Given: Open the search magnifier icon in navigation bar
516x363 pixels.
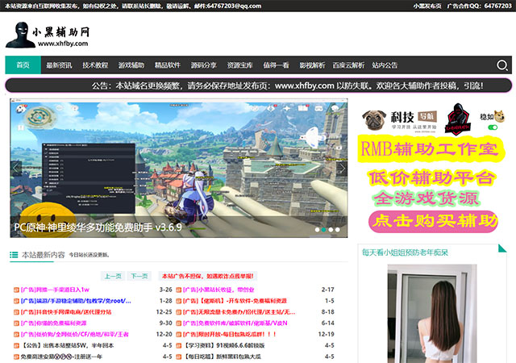Looking at the screenshot, I should coord(501,65).
